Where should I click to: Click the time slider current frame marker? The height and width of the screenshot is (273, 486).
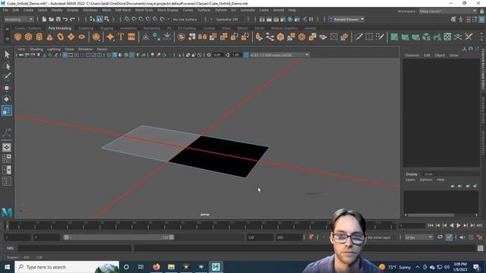7,225
